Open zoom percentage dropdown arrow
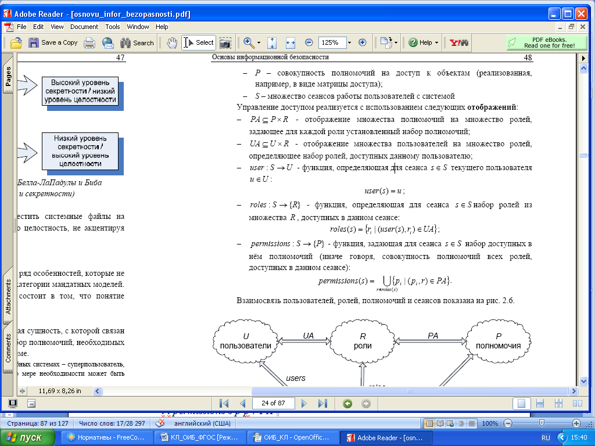Viewport: 595px width, 446px height. pos(349,42)
